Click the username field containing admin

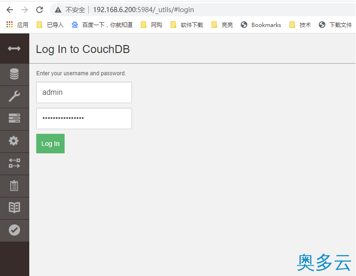point(84,92)
